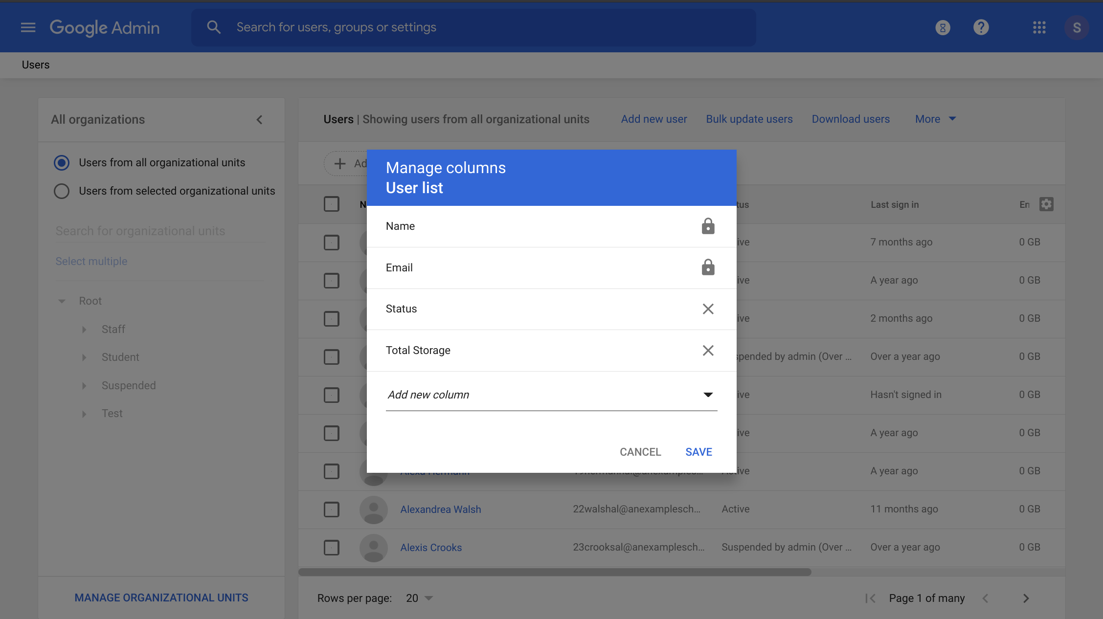Screen dimensions: 1103x619
Task: Remove the Status column via its X icon
Action: pyautogui.click(x=708, y=309)
